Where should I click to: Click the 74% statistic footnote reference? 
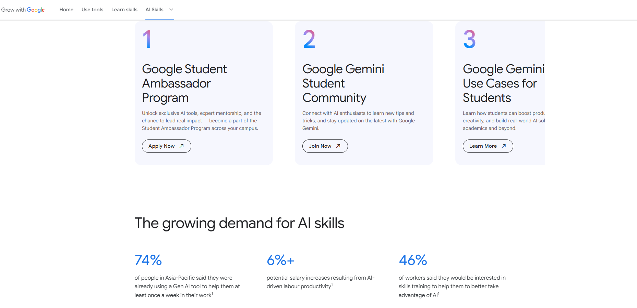[x=212, y=294]
